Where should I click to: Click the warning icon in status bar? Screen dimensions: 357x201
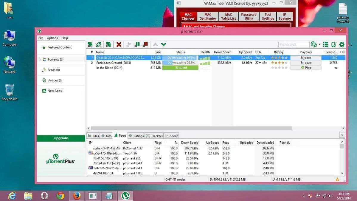click(337, 180)
